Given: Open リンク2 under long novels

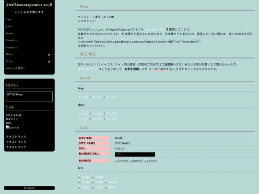Looking at the screenshot, I should [x=97, y=97].
